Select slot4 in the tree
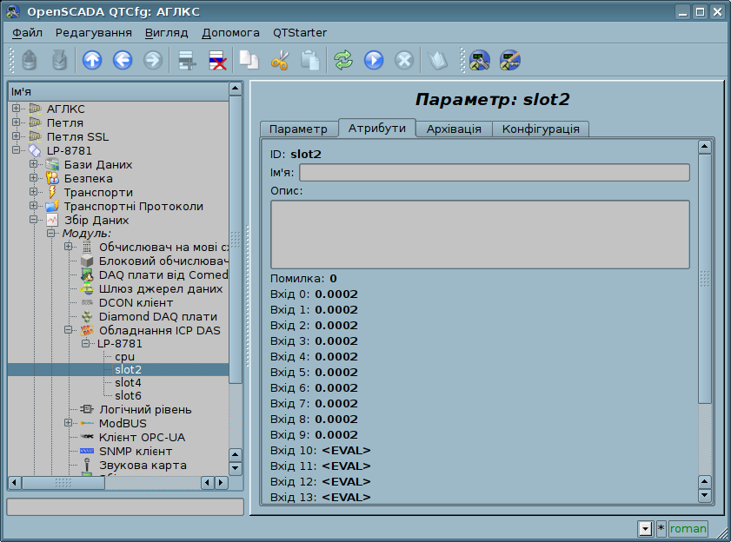The image size is (731, 542). click(128, 382)
